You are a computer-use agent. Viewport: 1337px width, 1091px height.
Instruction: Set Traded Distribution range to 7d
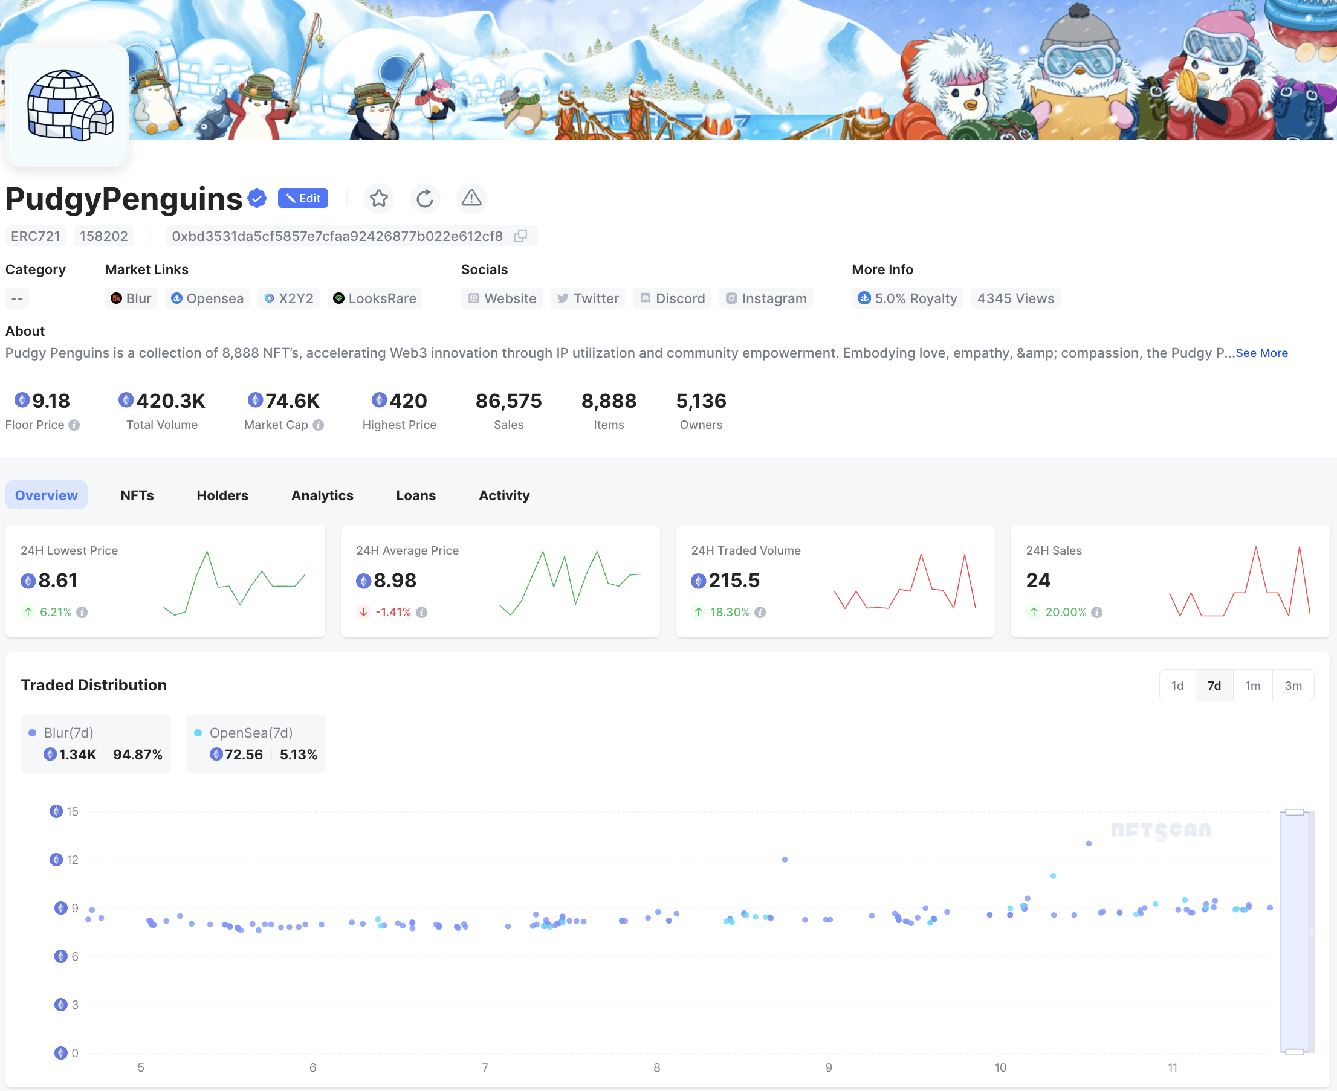tap(1214, 686)
